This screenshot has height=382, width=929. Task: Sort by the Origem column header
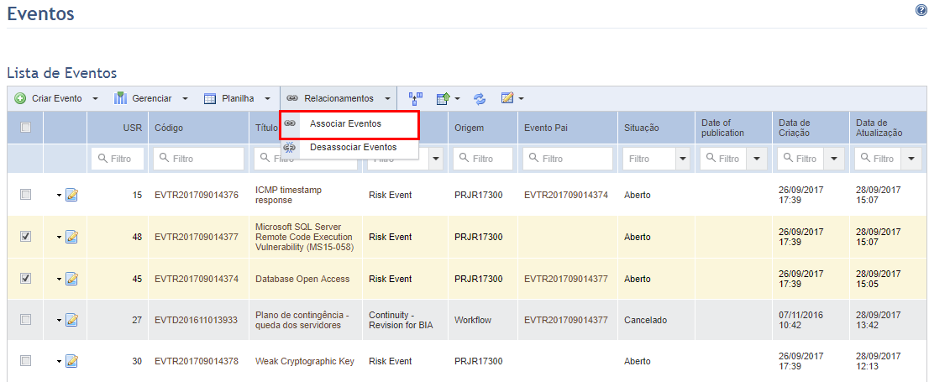coord(470,128)
